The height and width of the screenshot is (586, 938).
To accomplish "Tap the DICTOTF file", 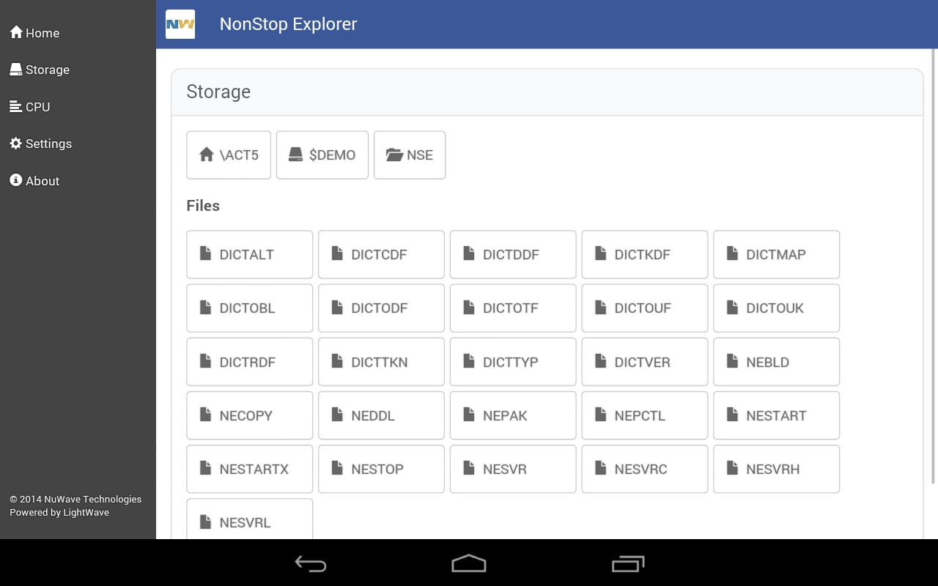I will point(513,308).
